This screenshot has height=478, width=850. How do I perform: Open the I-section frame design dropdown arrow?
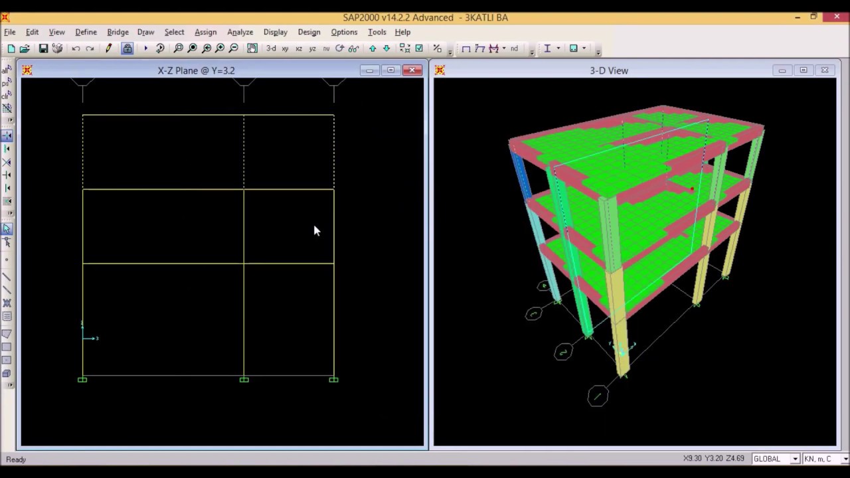point(558,48)
